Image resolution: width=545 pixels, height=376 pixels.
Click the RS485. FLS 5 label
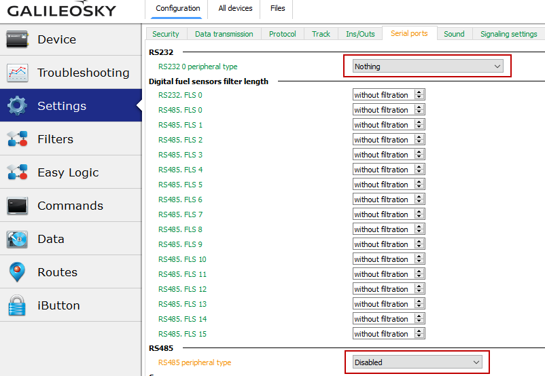(x=180, y=185)
